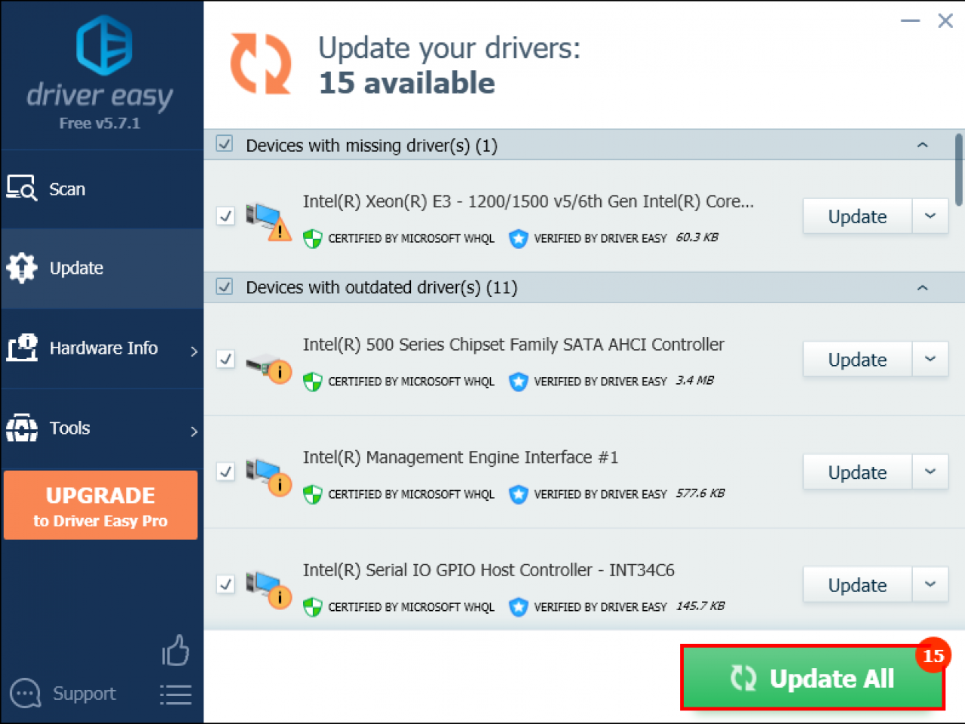This screenshot has height=724, width=965.
Task: Click the thumbs-up feedback icon
Action: pos(175,650)
